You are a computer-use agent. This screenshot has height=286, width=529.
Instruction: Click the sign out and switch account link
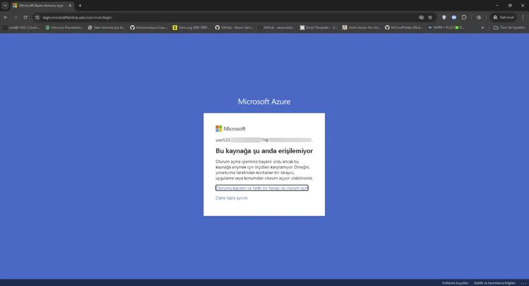[262, 188]
